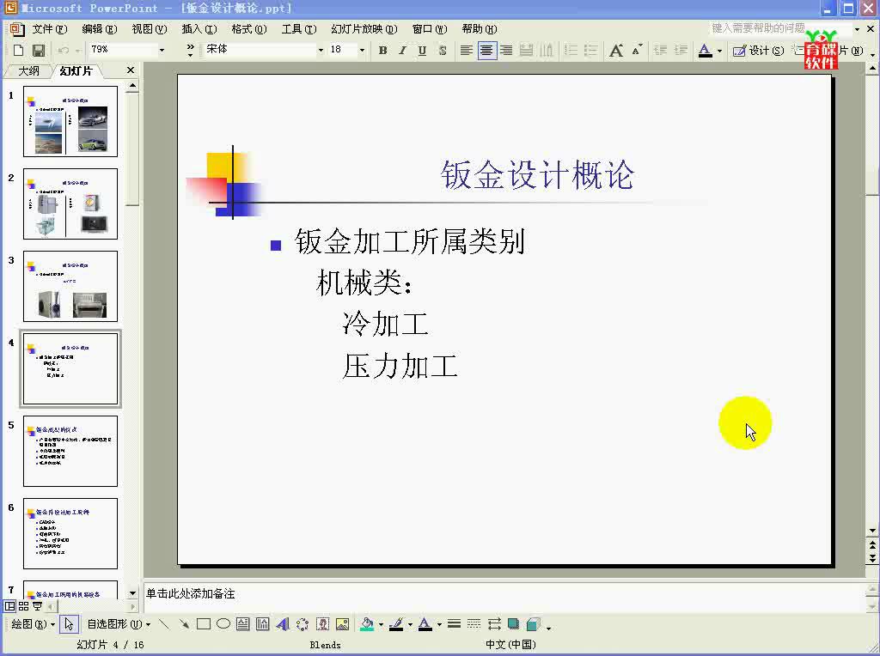The width and height of the screenshot is (880, 656).
Task: Open the 文件 (File) menu
Action: tap(49, 29)
